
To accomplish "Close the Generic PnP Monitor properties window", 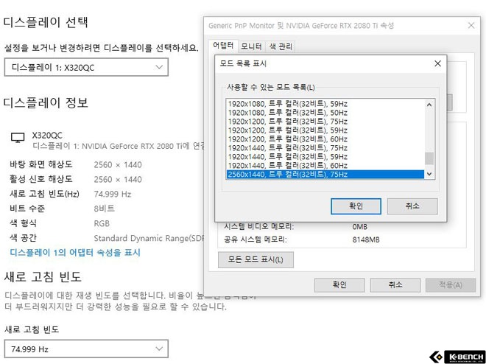I will pos(471,26).
